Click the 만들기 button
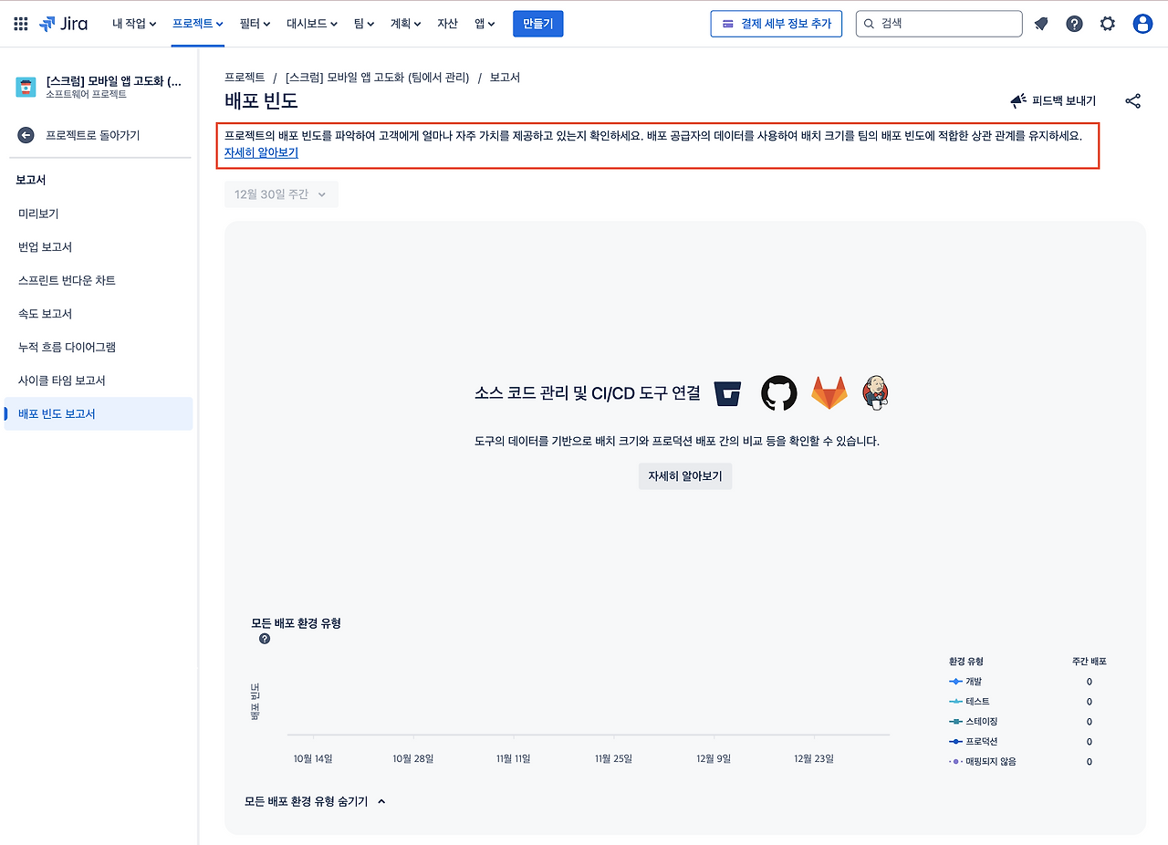1168x845 pixels. (x=537, y=24)
